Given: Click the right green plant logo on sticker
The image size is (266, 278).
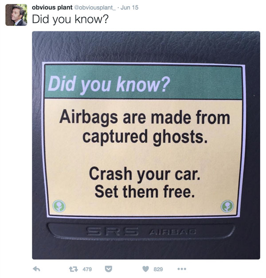Looking at the screenshot, I should point(227,206).
